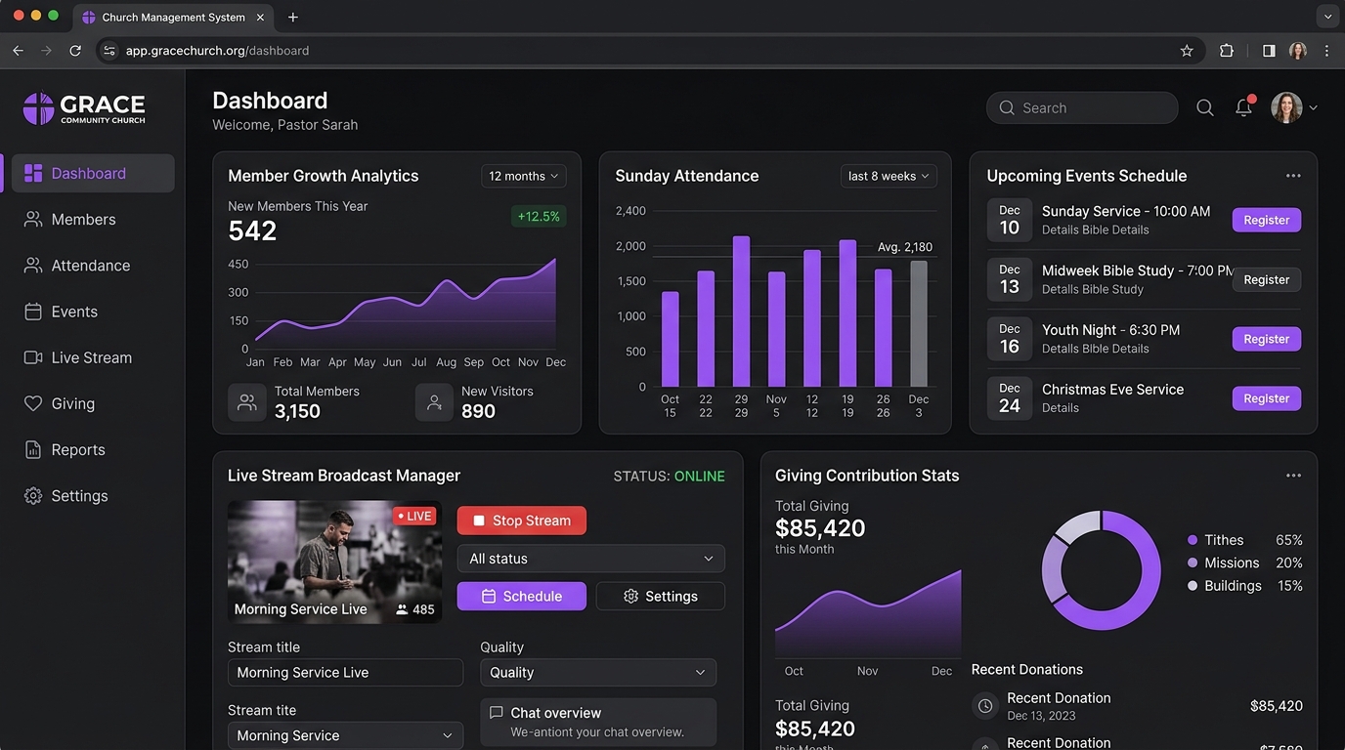This screenshot has height=750, width=1345.
Task: Click the red LIVE badge on thumbnail
Action: [415, 516]
